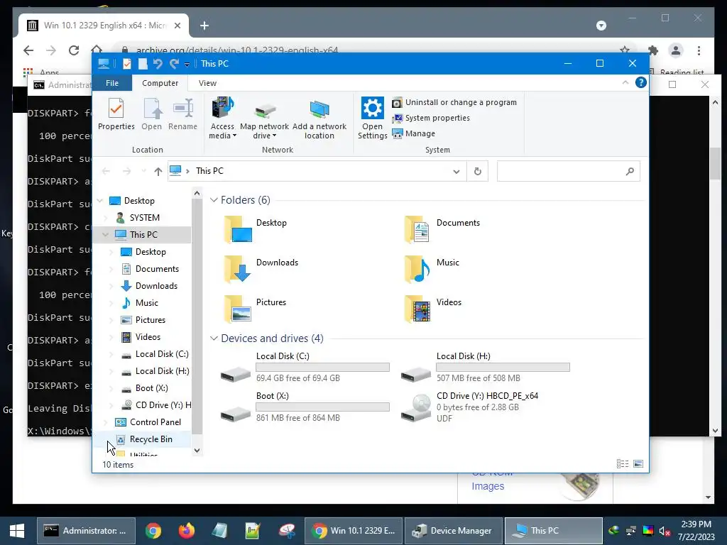
Task: Click Quick Access properties checkmark icon
Action: (127, 63)
